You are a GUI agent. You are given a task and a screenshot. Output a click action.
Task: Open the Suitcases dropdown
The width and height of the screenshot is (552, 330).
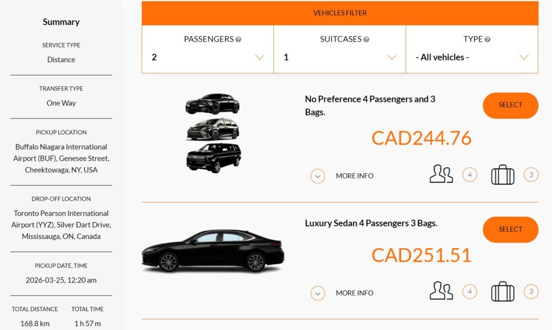point(340,57)
